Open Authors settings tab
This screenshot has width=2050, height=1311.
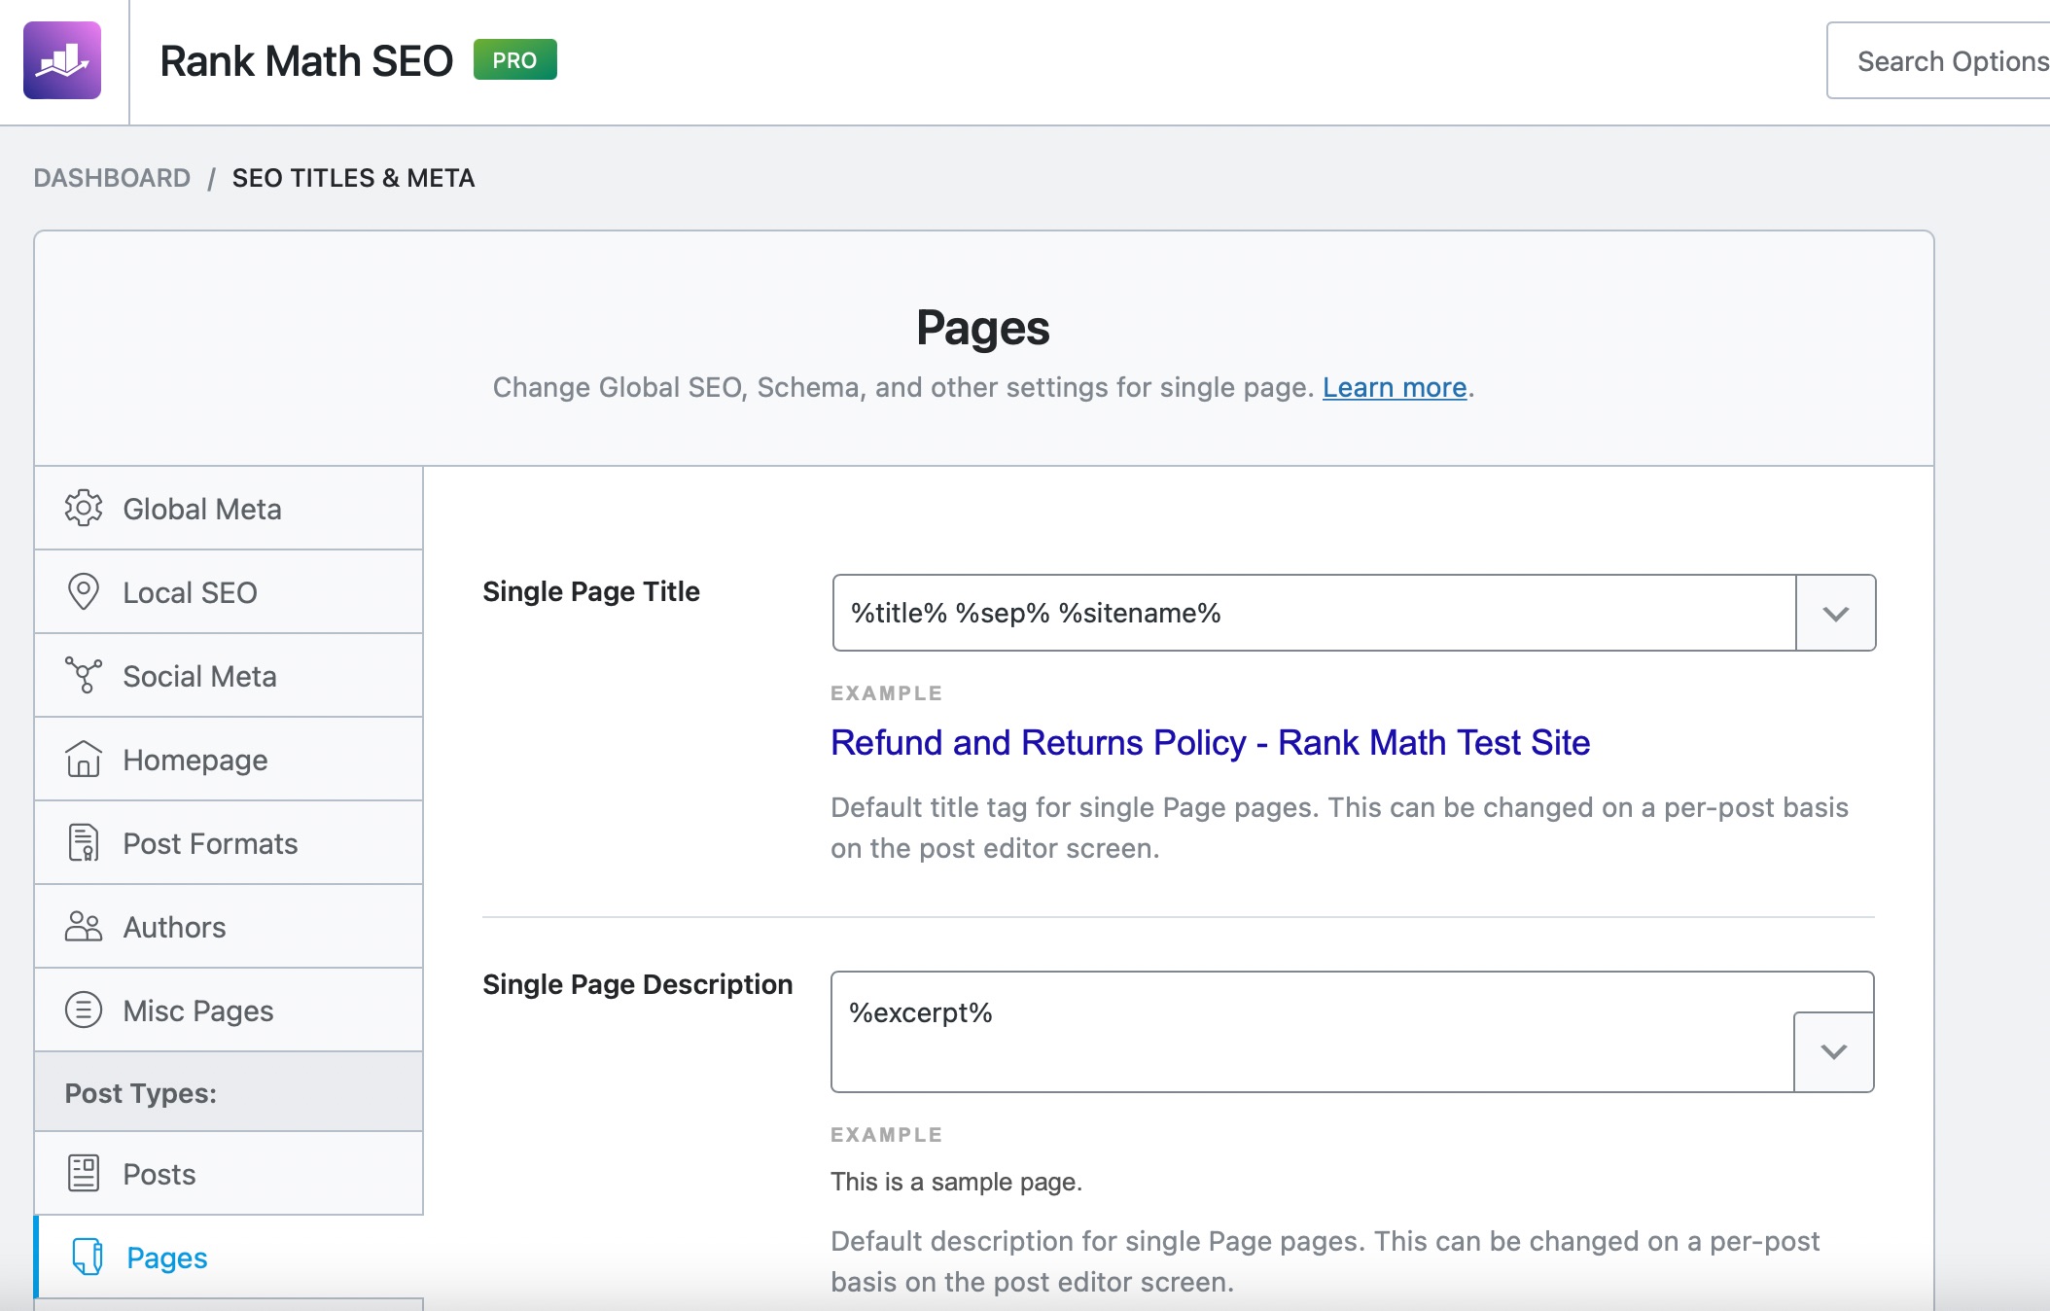coord(229,926)
